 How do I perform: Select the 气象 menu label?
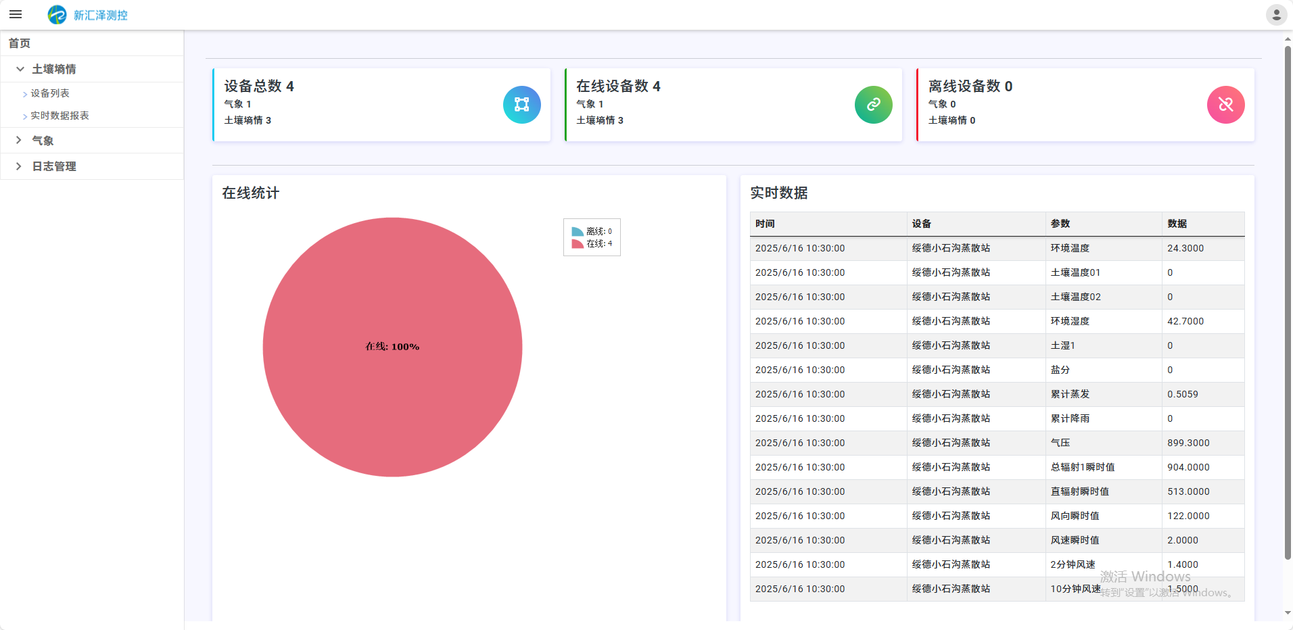click(x=43, y=141)
